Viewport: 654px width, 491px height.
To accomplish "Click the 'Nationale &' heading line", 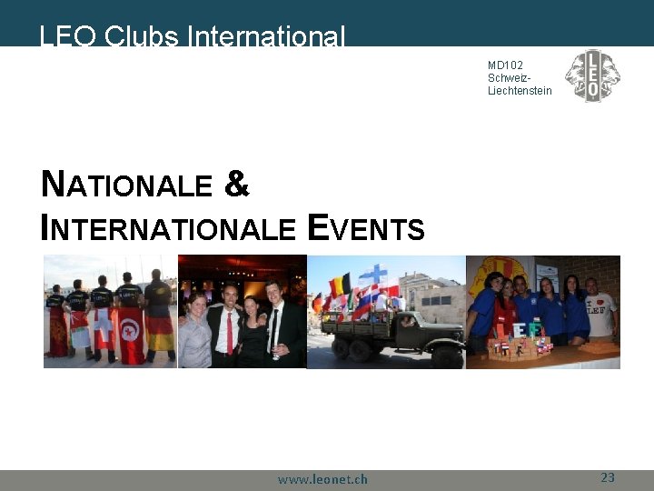I will (145, 184).
